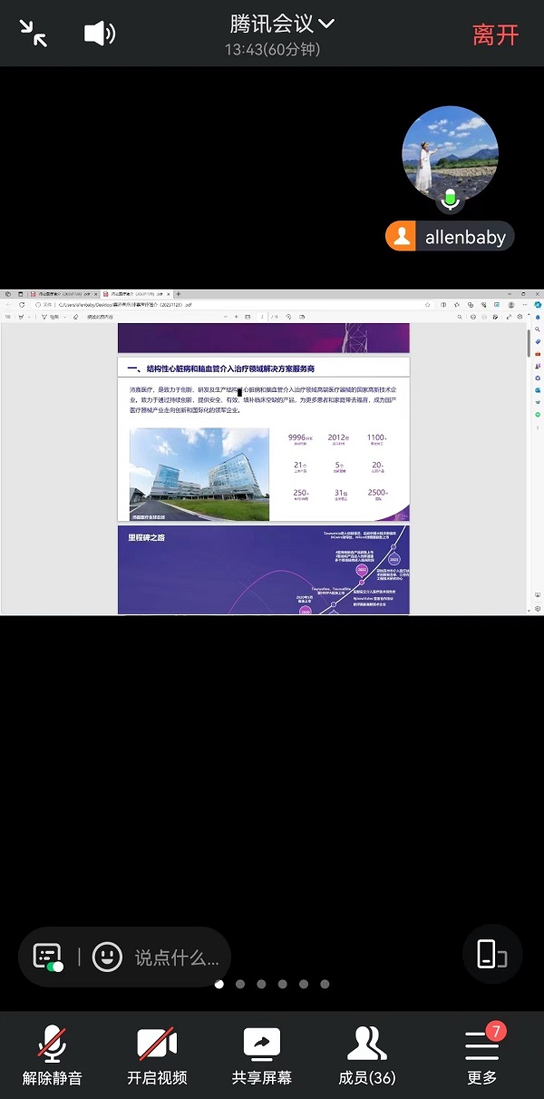Image resolution: width=544 pixels, height=1099 pixels.
Task: Tap the allenbaby name label
Action: [x=465, y=238]
